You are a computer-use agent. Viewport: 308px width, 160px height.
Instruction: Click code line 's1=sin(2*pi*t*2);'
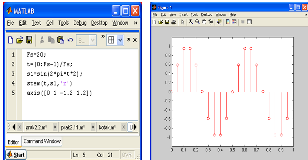[54, 74]
